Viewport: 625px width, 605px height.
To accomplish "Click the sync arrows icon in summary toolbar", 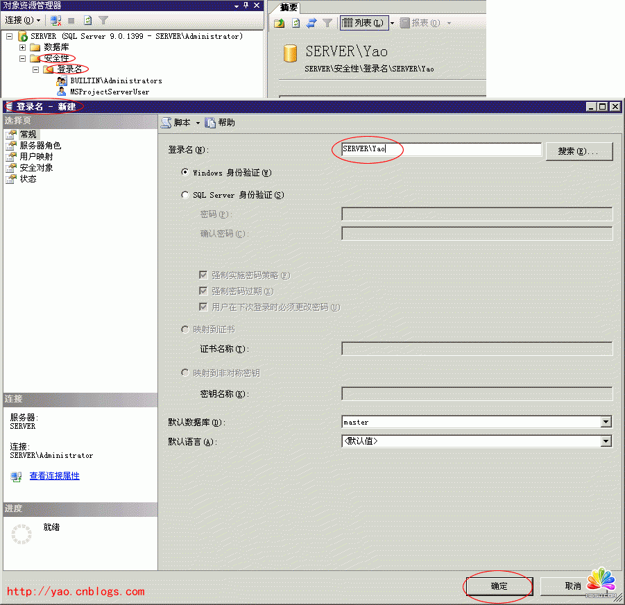I will coord(311,23).
